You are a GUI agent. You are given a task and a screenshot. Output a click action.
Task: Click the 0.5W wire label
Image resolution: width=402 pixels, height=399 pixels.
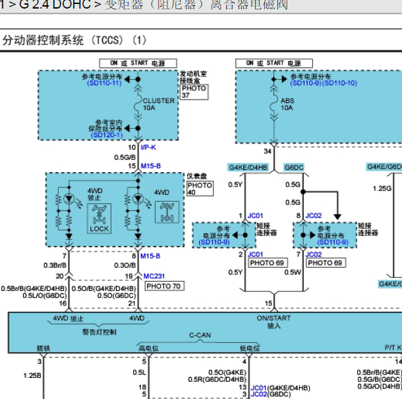pos(293,272)
